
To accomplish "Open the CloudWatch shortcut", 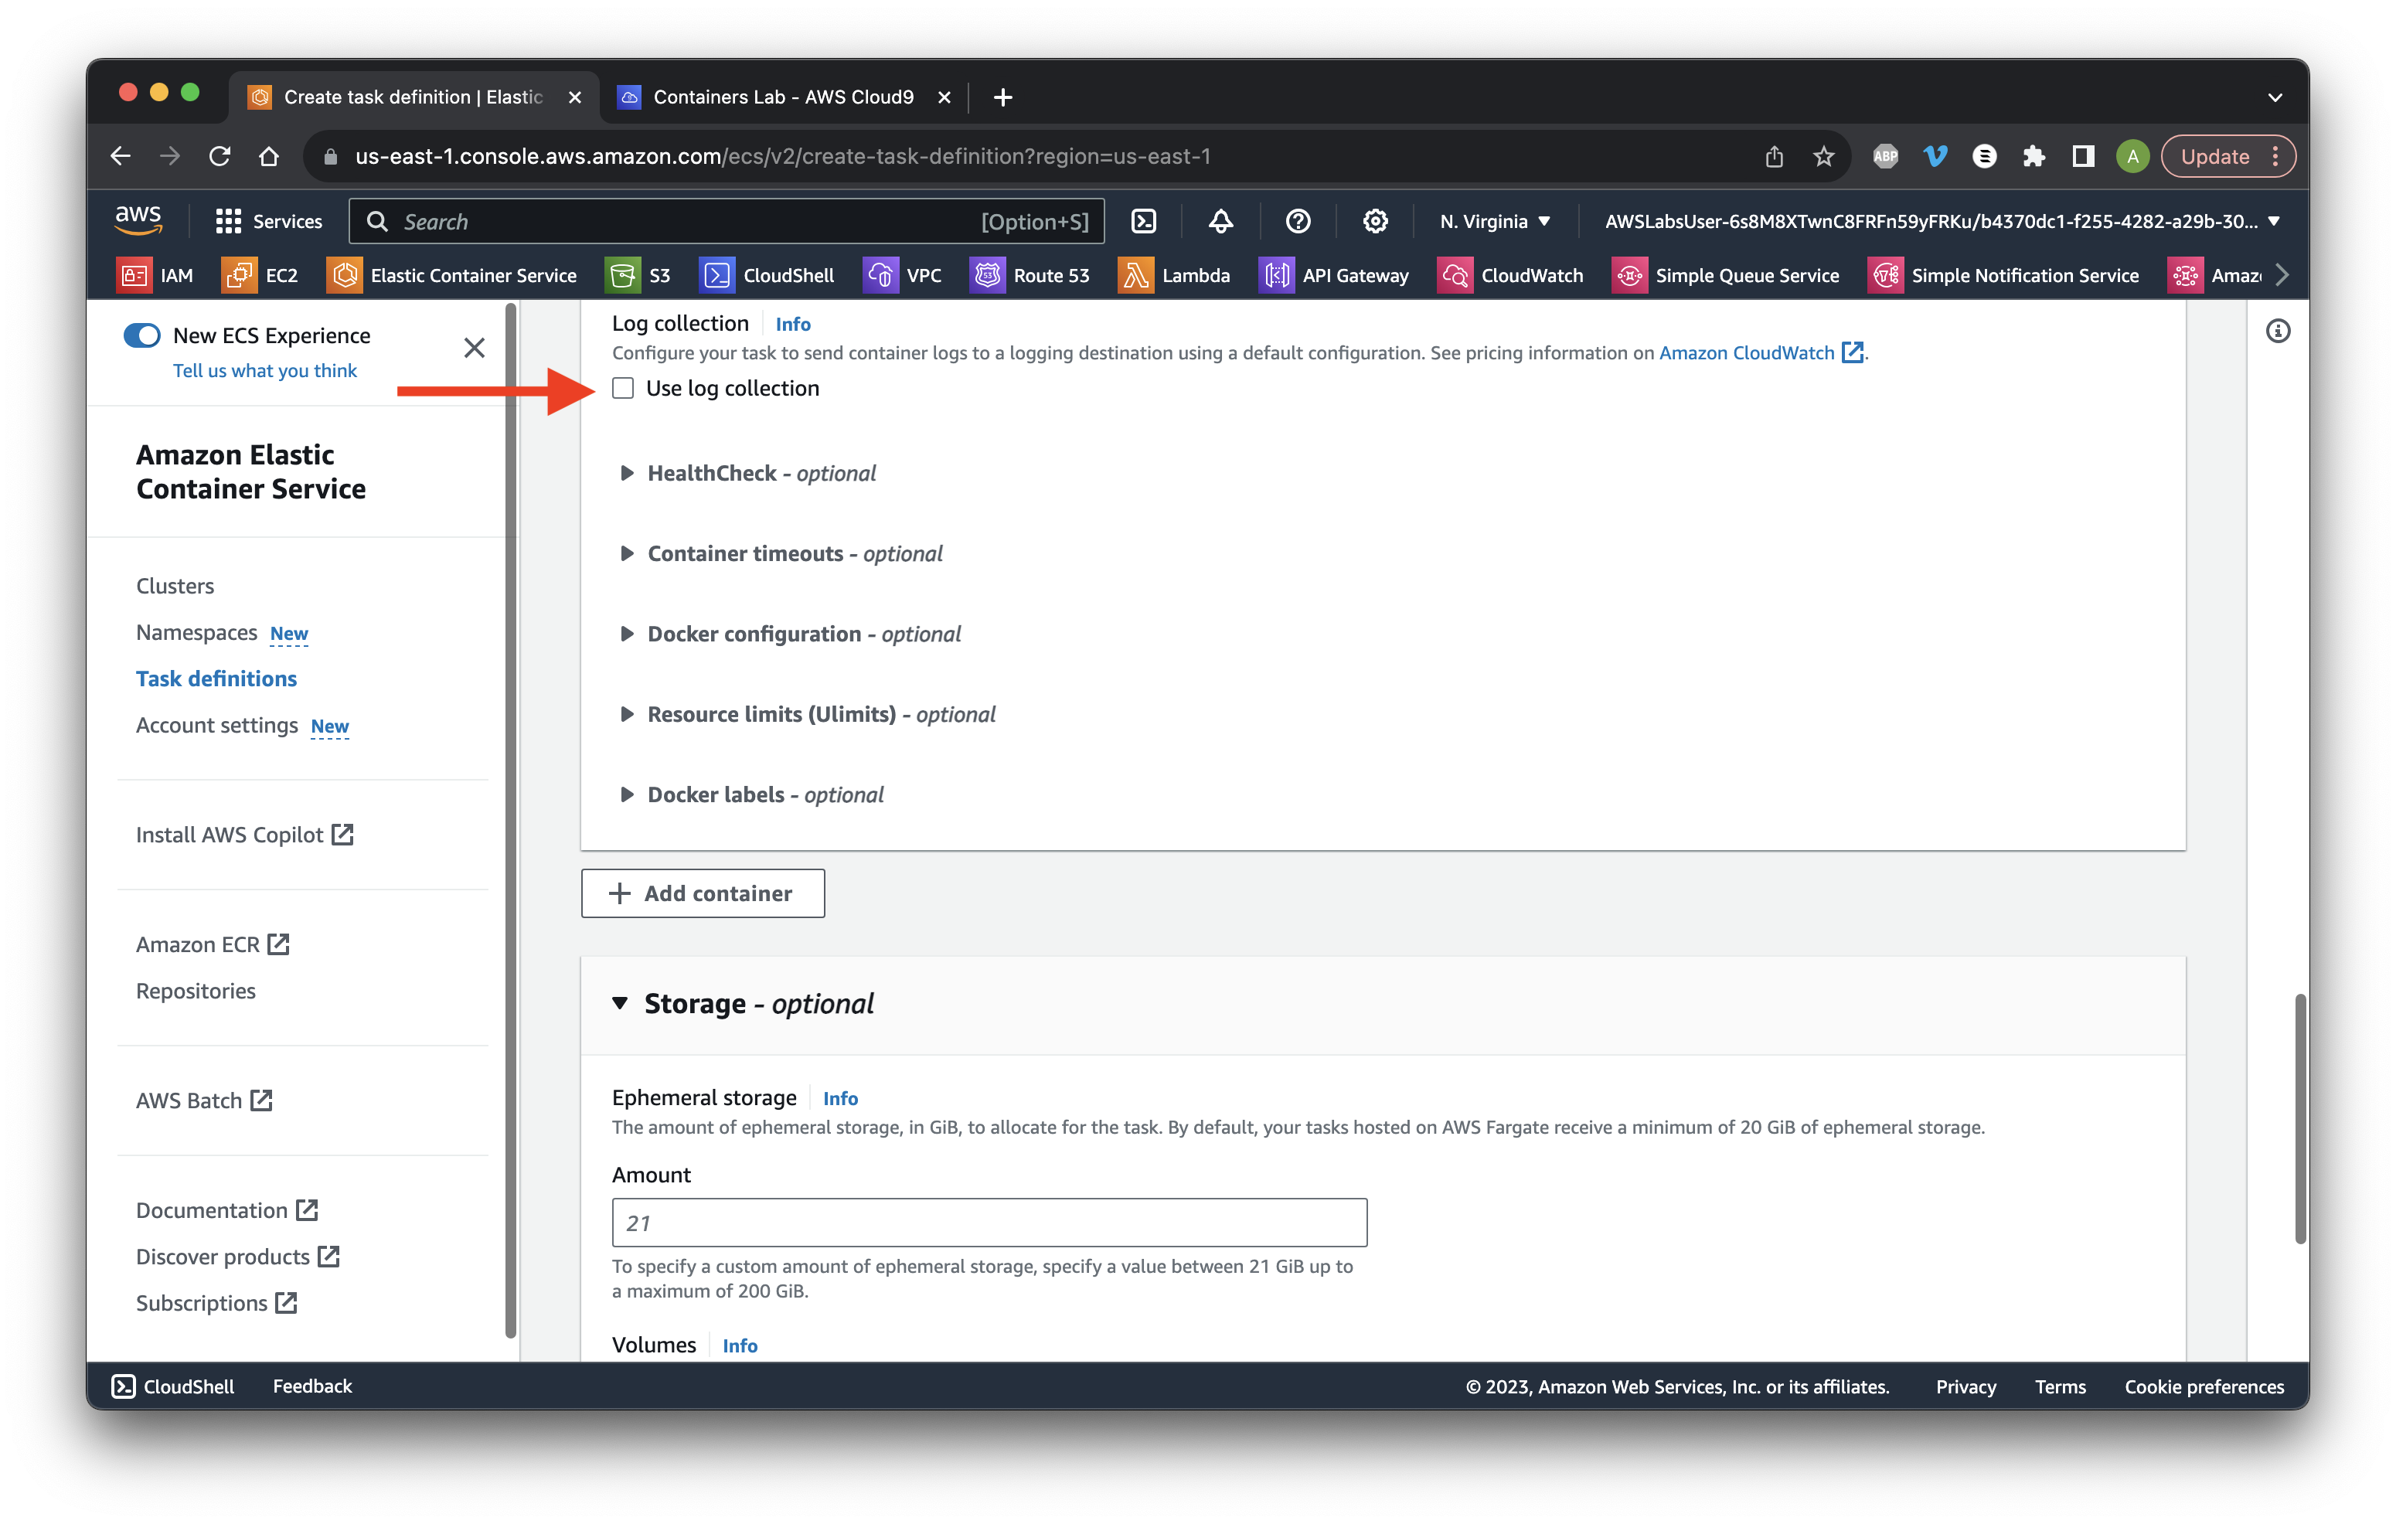I will point(1510,276).
